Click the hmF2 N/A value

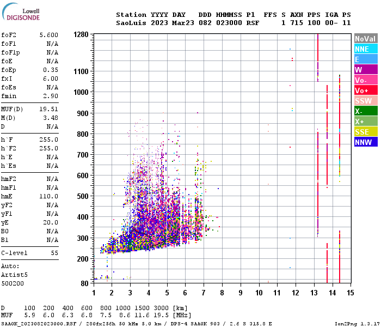pos(52,179)
